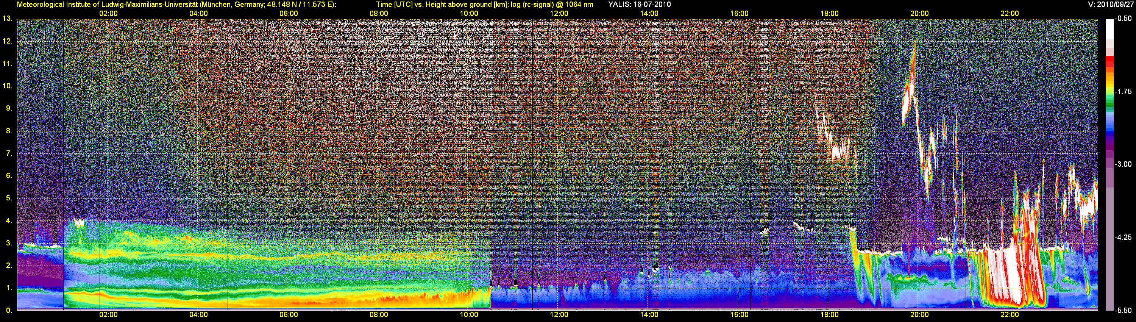Select the '11.' height axis label

coord(8,64)
